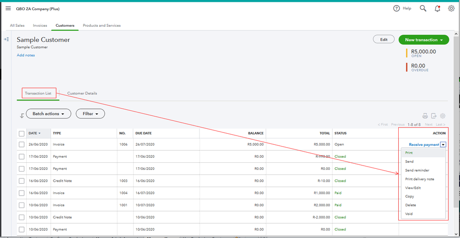Expand the customer list side panel icon
The height and width of the screenshot is (238, 460).
[6, 39]
